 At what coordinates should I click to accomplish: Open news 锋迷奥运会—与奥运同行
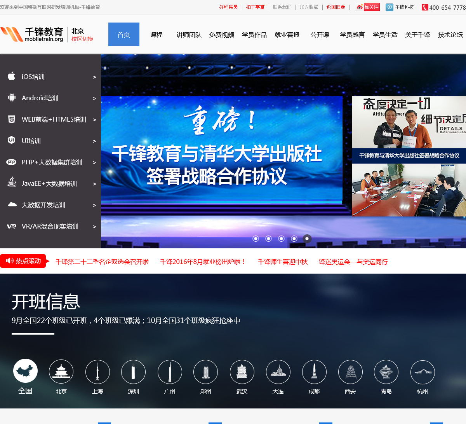pos(353,262)
